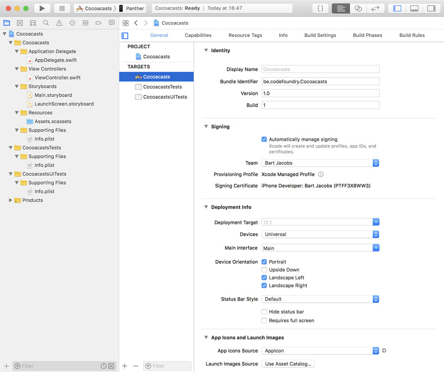Open the Find navigator magnifying glass icon
The image size is (444, 372).
click(x=46, y=23)
